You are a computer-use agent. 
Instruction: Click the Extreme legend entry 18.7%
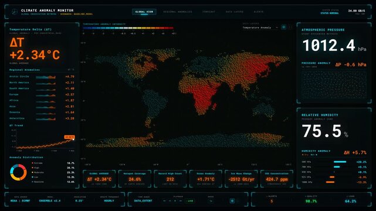click(x=53, y=163)
